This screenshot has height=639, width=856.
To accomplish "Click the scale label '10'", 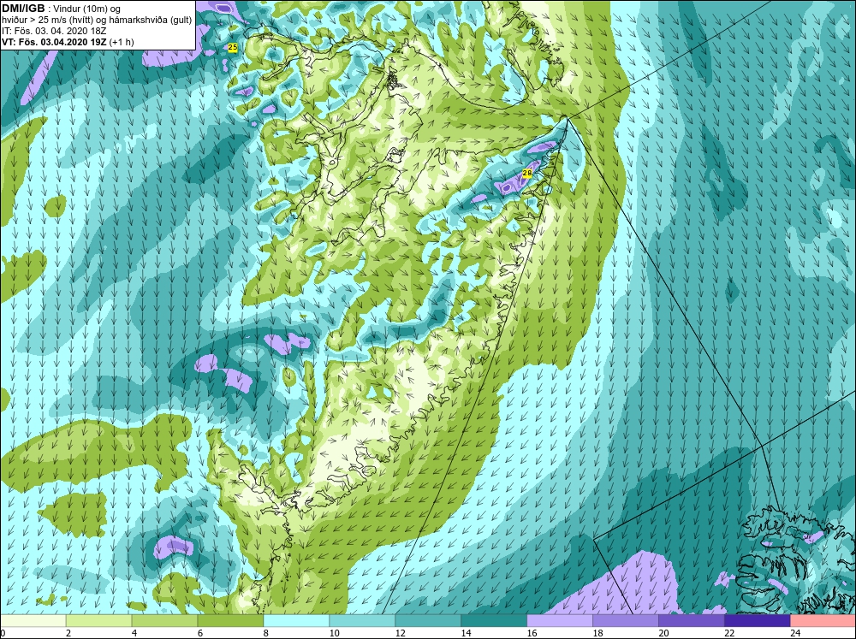I will [x=334, y=633].
